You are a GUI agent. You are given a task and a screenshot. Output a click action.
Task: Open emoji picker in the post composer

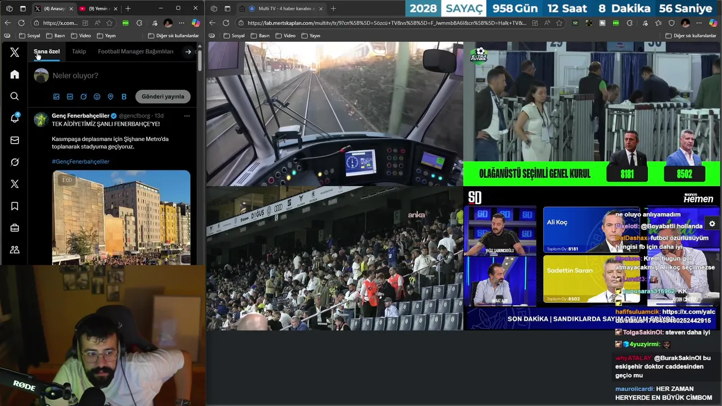pyautogui.click(x=97, y=96)
